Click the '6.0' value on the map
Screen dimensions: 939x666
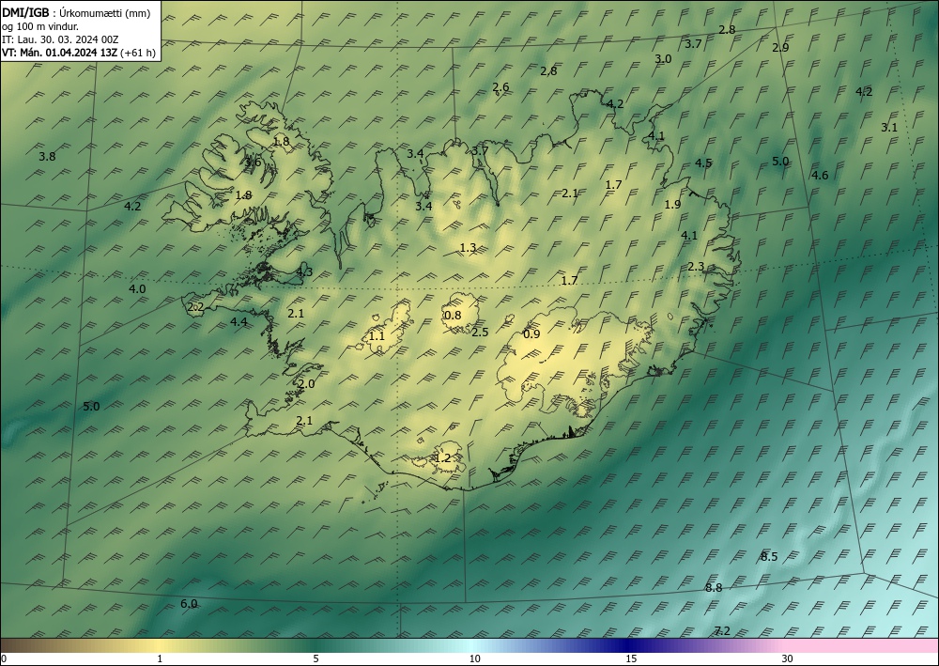pos(189,604)
